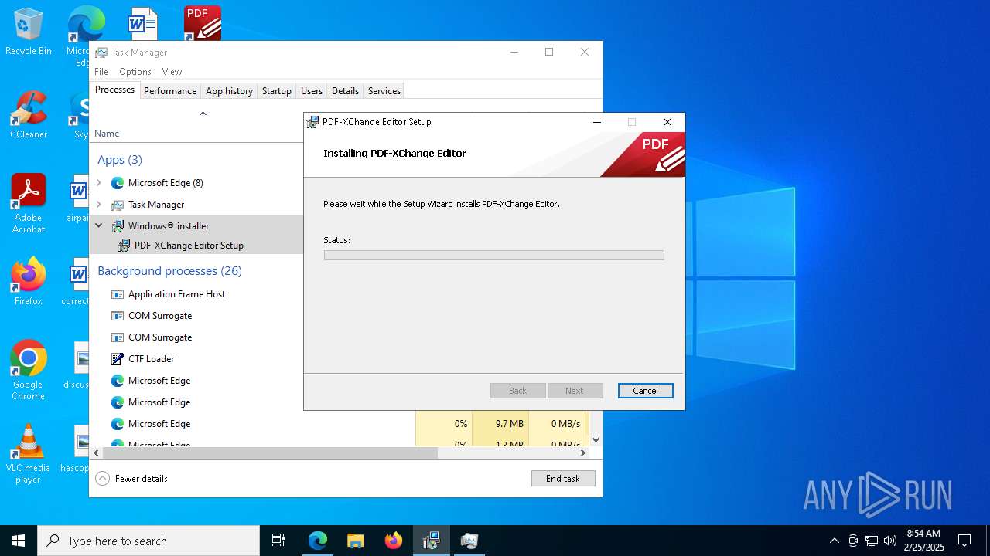Click the Type here to search box

[148, 541]
